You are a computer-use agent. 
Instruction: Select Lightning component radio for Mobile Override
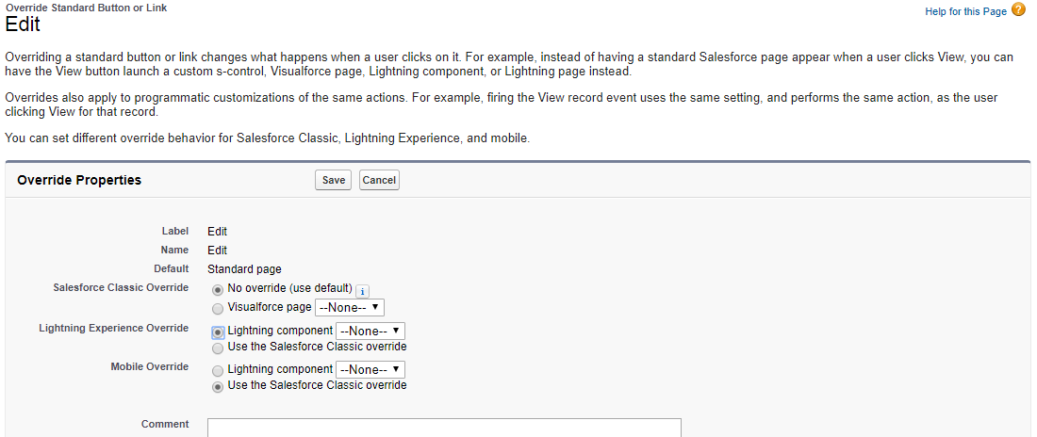coord(219,370)
